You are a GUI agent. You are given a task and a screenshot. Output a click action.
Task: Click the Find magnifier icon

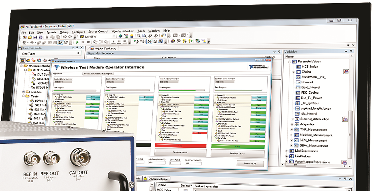138,36
